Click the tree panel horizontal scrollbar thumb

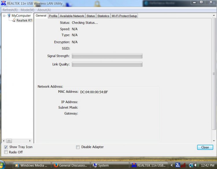pos(9,141)
